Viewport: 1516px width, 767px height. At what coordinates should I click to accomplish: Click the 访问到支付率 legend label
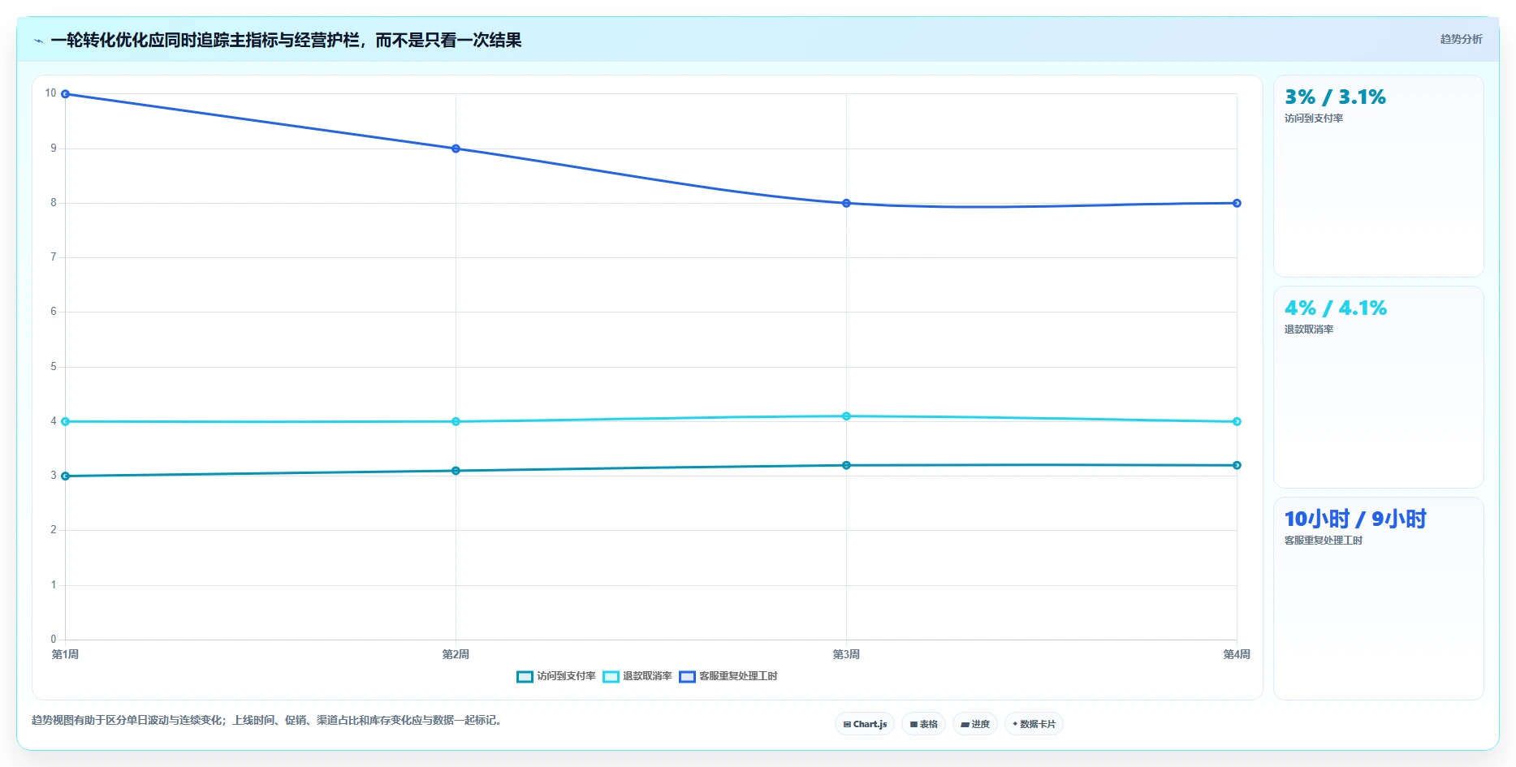click(x=566, y=676)
